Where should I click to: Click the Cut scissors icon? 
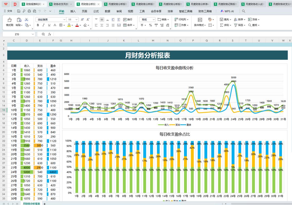(26, 19)
